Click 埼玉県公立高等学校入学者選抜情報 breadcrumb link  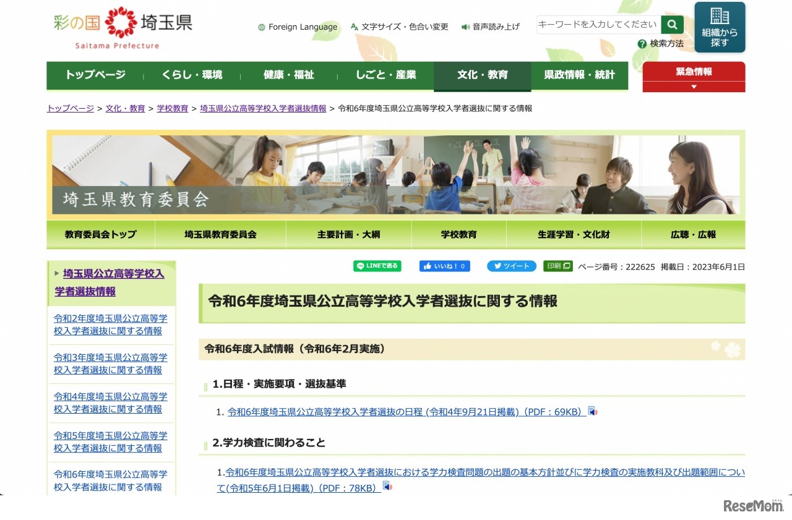[x=263, y=108]
